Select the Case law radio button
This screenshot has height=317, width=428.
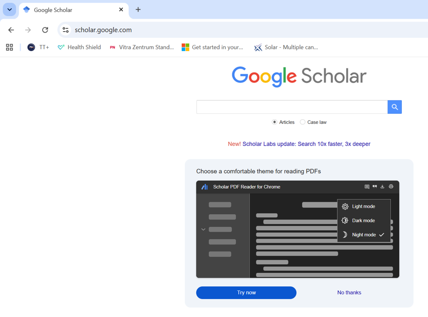pyautogui.click(x=303, y=122)
